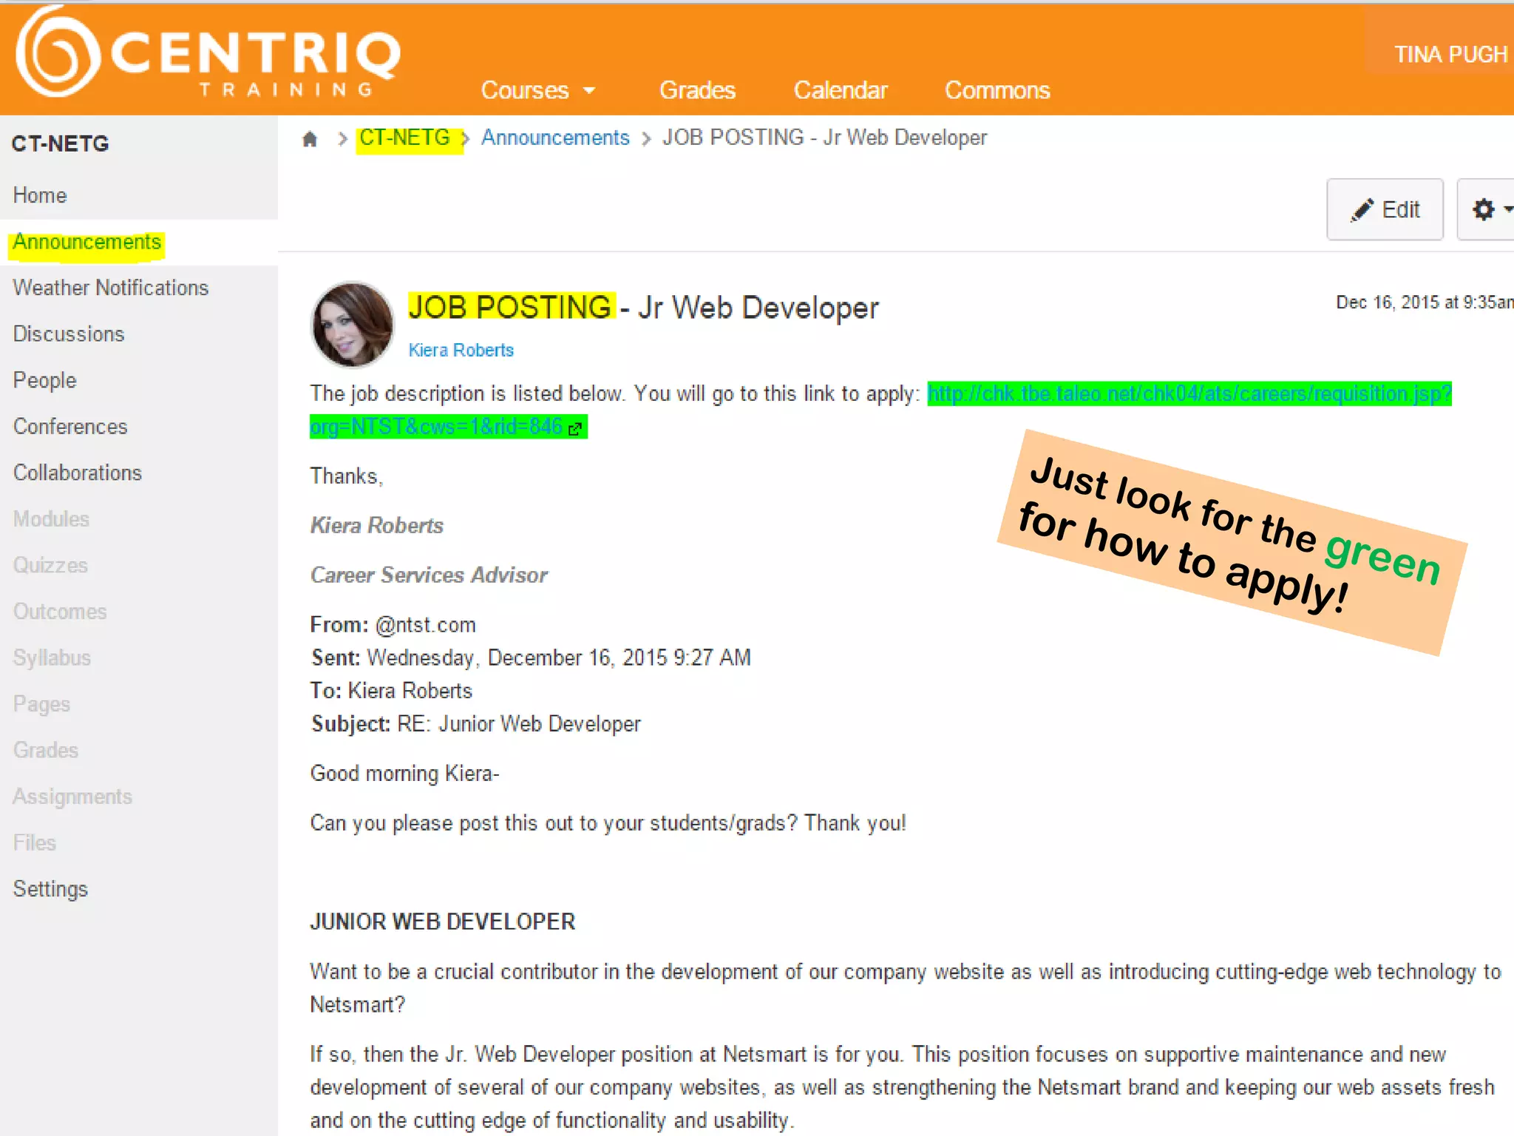
Task: Click the Subject: RE: Junior Web Developer line
Action: point(475,723)
